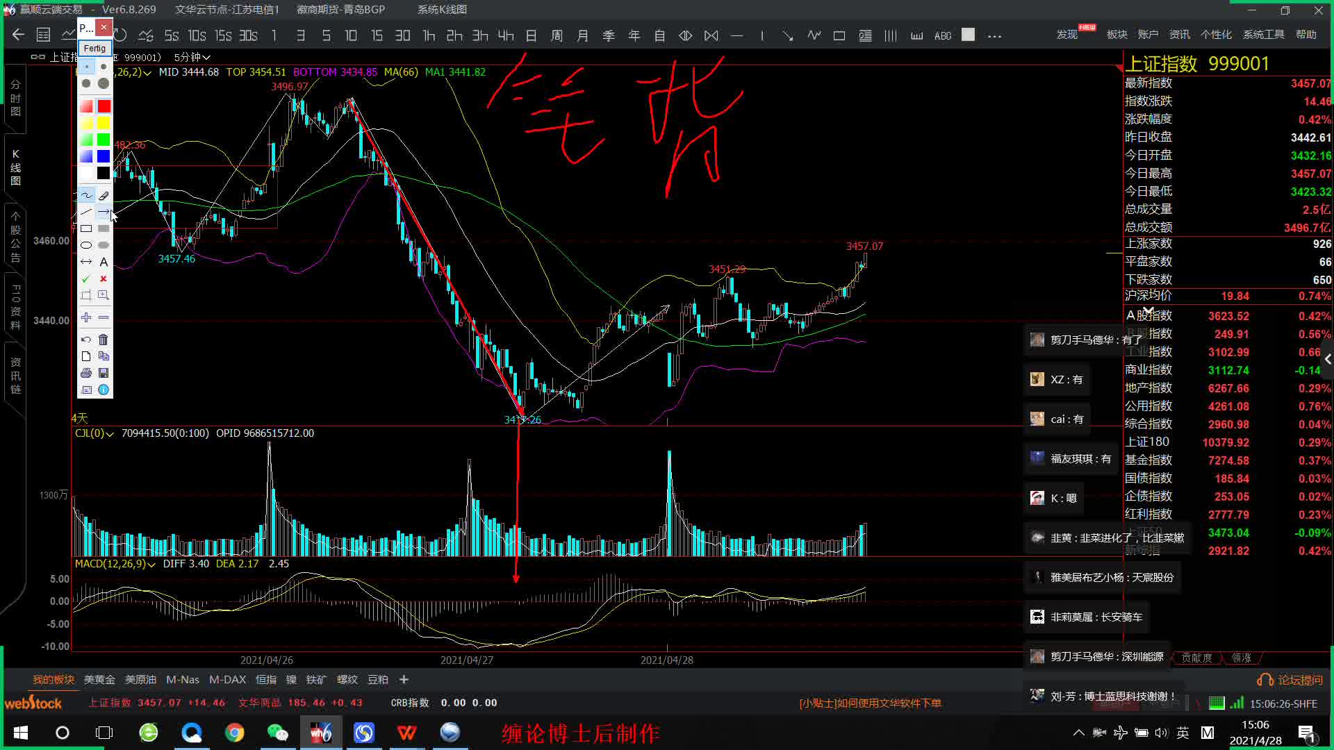This screenshot has width=1334, height=750.
Task: Select the filled rectangle tool
Action: pyautogui.click(x=104, y=228)
